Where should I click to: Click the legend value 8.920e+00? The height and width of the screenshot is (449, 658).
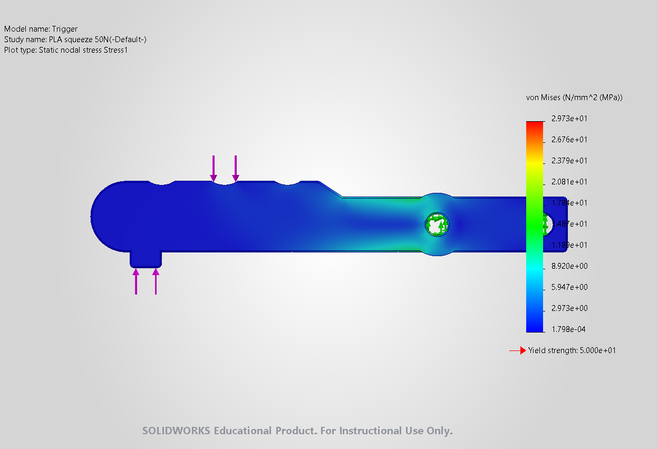(569, 266)
